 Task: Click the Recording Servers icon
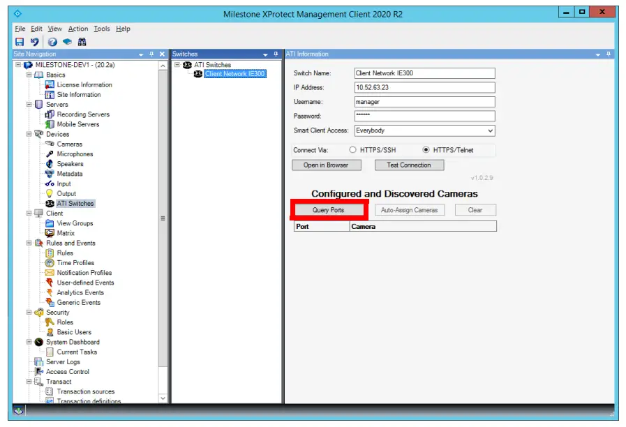click(x=50, y=114)
